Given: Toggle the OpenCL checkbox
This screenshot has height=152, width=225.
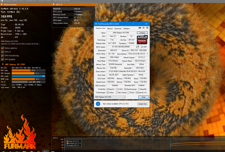Looking at the screenshot, I should 107,89.
